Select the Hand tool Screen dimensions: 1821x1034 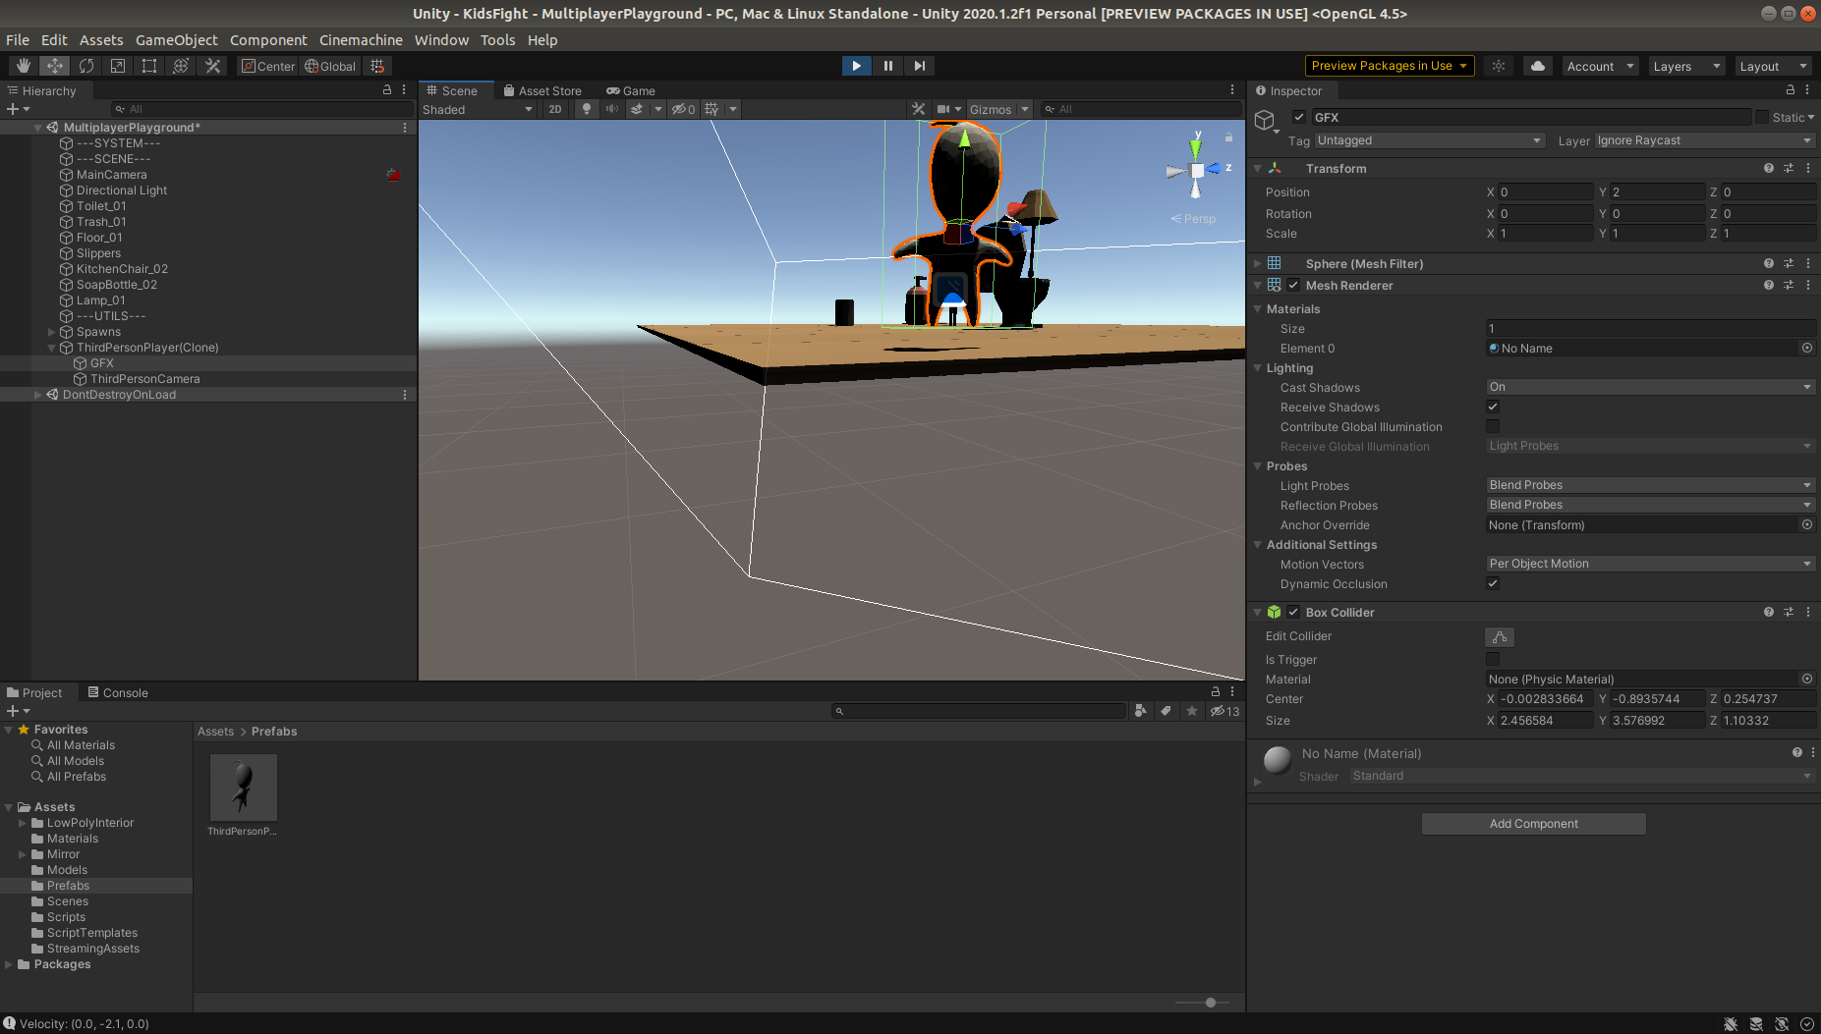(24, 66)
